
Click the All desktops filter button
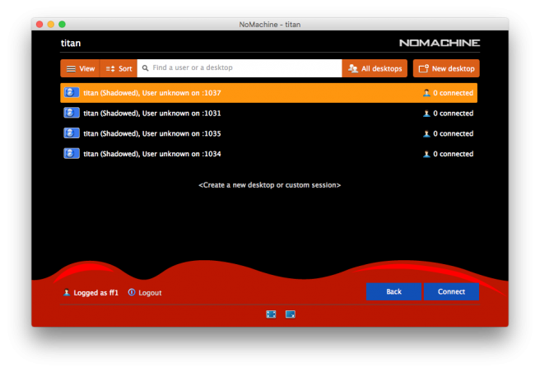(x=375, y=68)
